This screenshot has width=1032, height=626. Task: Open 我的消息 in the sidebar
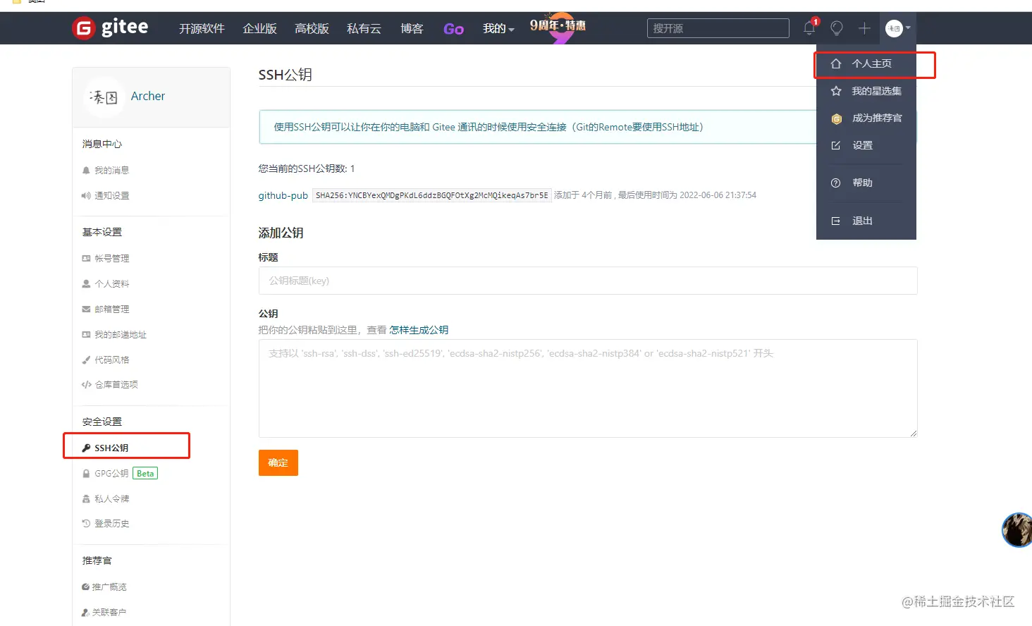point(111,170)
